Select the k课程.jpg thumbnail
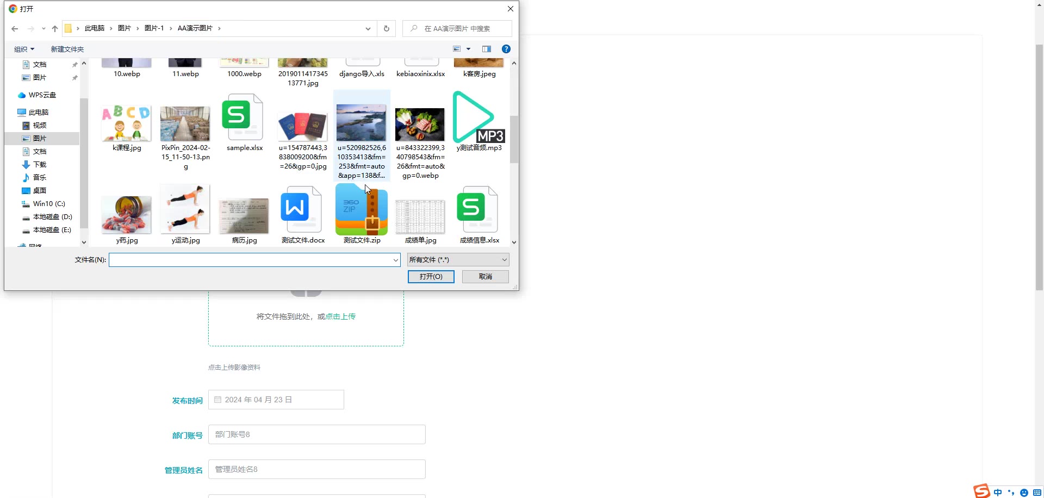This screenshot has width=1044, height=498. tap(127, 123)
